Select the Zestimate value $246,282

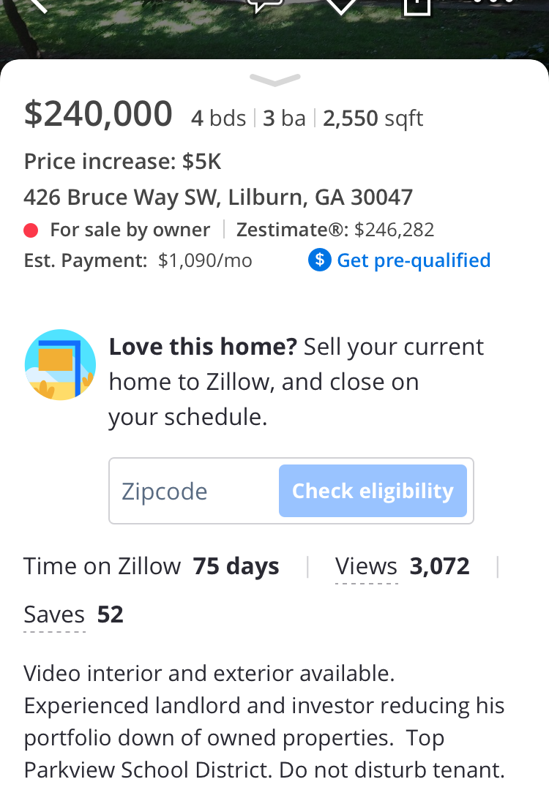coord(395,230)
